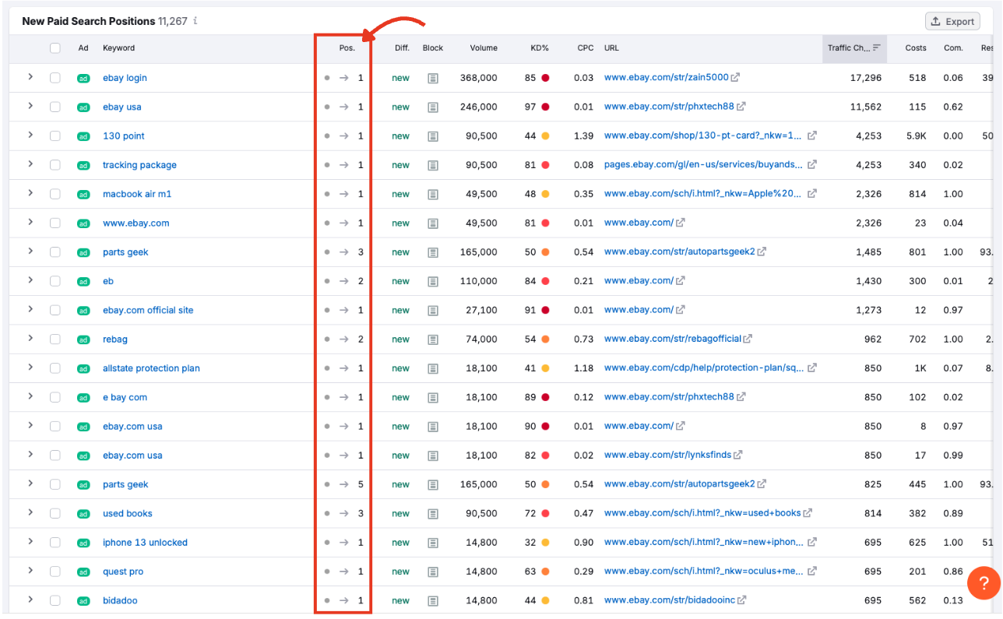
Task: Sort by the Volume column header
Action: click(483, 47)
